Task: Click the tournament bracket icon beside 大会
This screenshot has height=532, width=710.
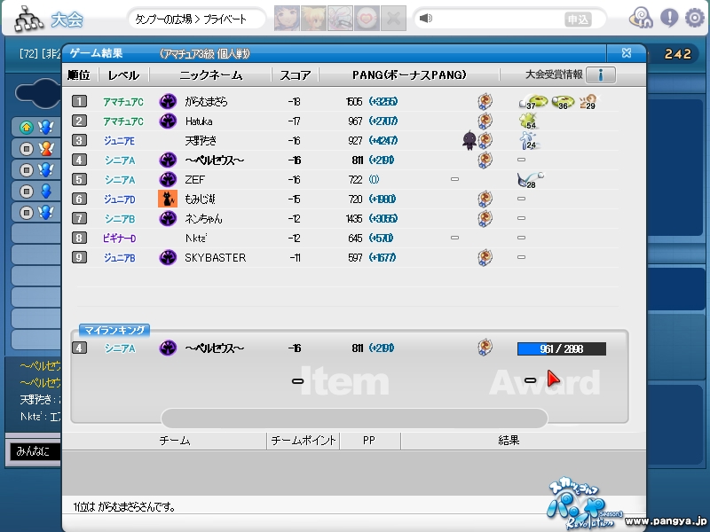Action: [x=29, y=19]
